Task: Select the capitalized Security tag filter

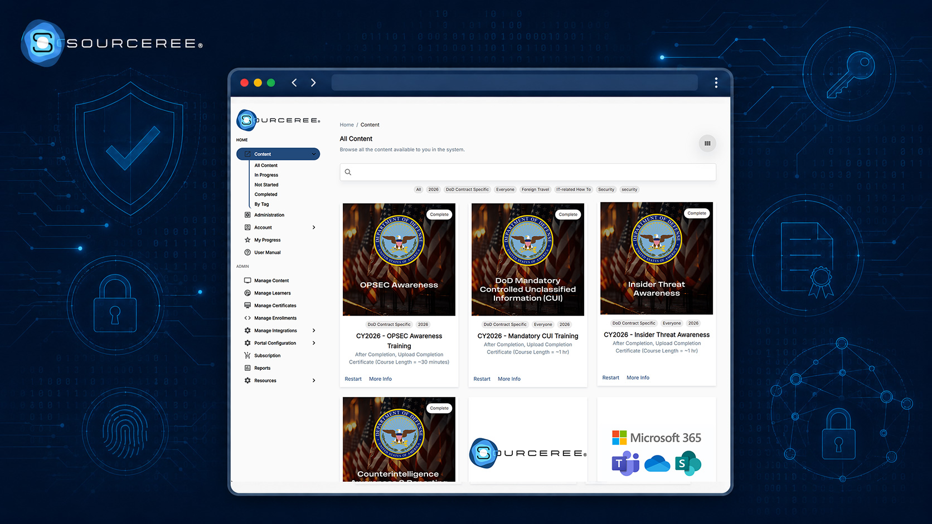Action: [x=606, y=189]
